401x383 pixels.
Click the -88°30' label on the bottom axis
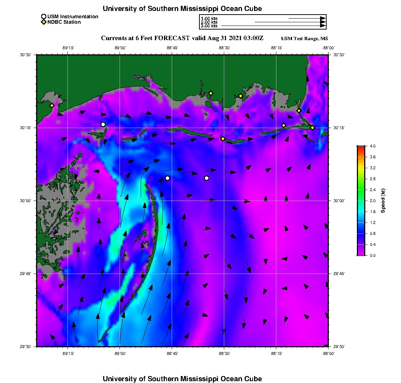(x=224, y=353)
